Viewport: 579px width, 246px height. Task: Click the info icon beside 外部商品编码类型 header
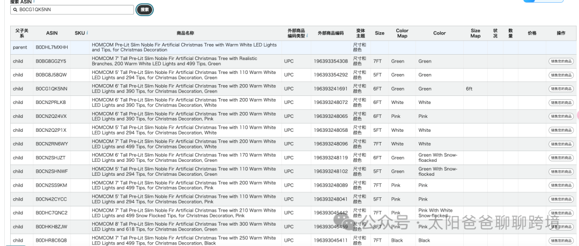pyautogui.click(x=307, y=35)
